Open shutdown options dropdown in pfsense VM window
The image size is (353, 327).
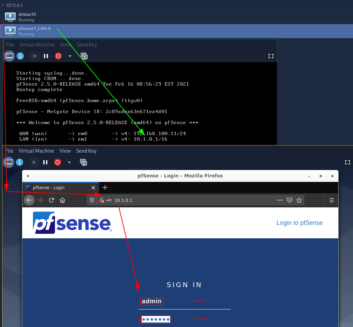tap(70, 56)
